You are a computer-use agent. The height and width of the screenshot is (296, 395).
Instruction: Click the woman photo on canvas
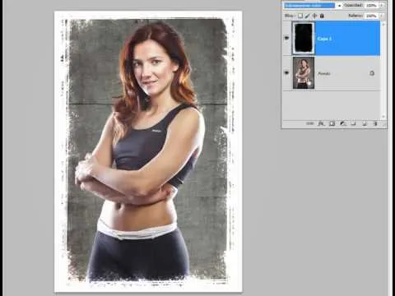click(148, 151)
